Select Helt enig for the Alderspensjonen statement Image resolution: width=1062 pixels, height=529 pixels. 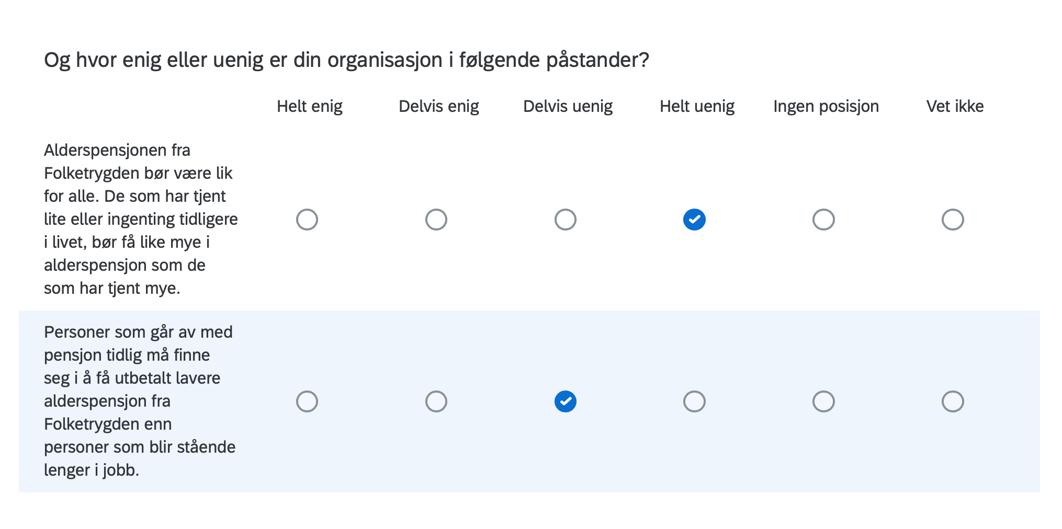(307, 220)
